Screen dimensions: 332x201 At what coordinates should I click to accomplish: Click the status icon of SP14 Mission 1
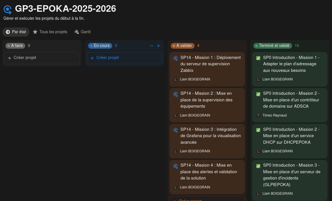[176, 58]
